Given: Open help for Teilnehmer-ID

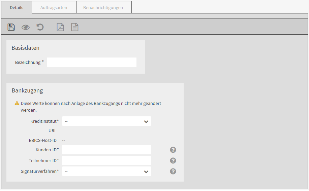Looking at the screenshot, I should coord(173,161).
